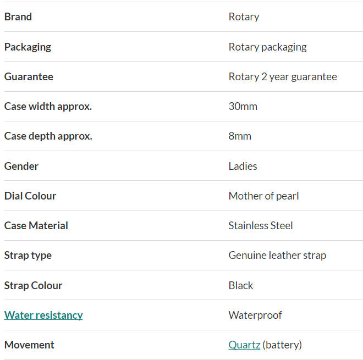Click the Case width approx. label
Image resolution: width=363 pixels, height=360 pixels.
pos(48,106)
